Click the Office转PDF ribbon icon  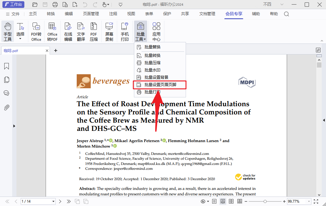(x=52, y=32)
